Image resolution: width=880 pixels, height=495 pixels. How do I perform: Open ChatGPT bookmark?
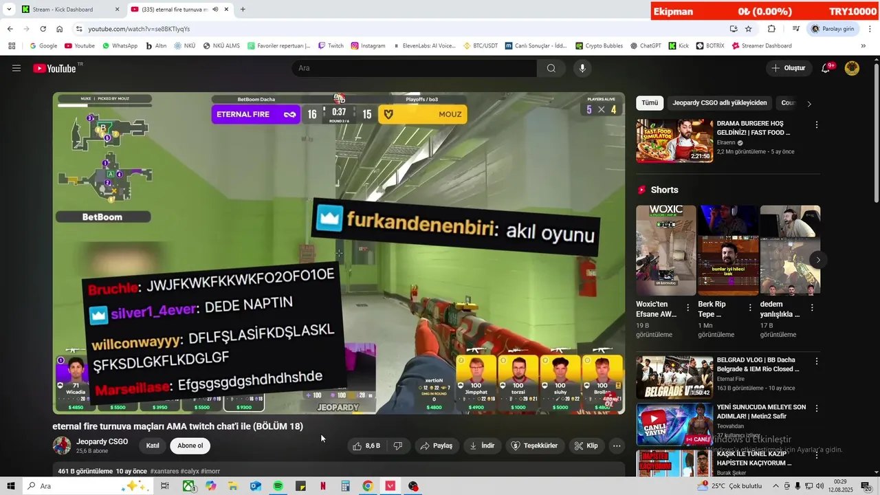coord(646,46)
